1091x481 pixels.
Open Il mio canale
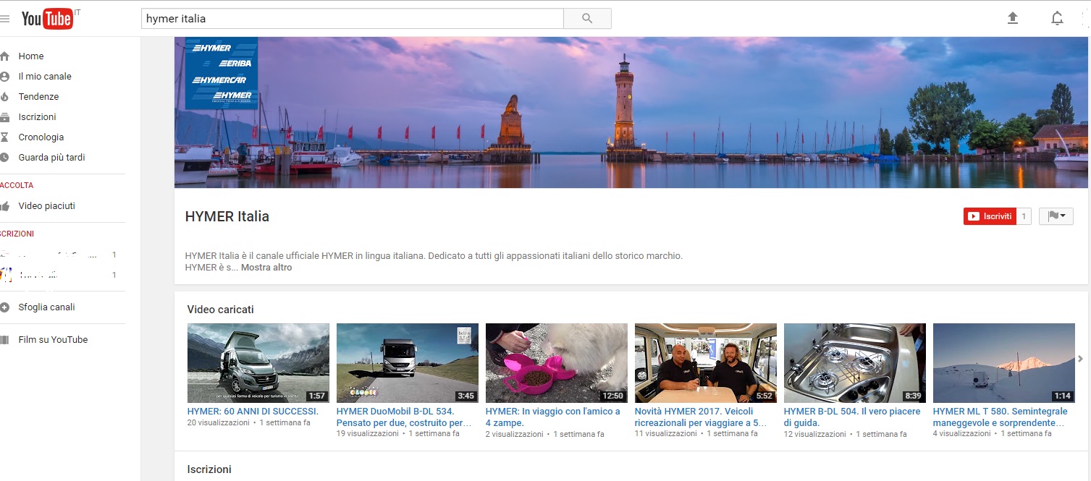pos(45,77)
